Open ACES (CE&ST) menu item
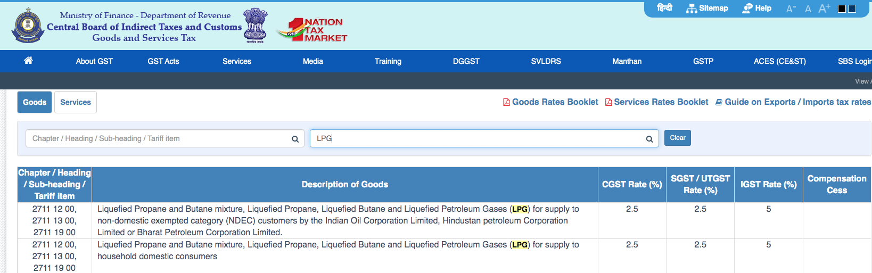 [x=780, y=61]
